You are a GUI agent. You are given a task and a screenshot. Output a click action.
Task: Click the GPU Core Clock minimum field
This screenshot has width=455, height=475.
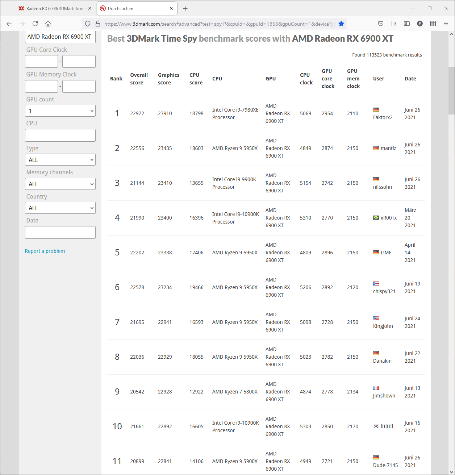[x=41, y=61]
